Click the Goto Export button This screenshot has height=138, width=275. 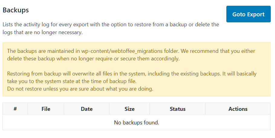pyautogui.click(x=248, y=14)
